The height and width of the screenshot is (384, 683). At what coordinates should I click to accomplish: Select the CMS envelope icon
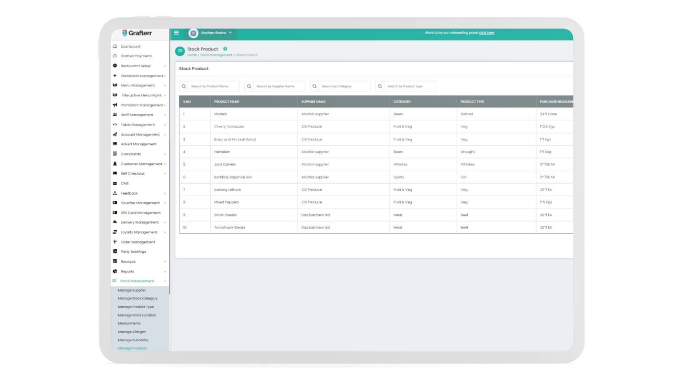116,183
